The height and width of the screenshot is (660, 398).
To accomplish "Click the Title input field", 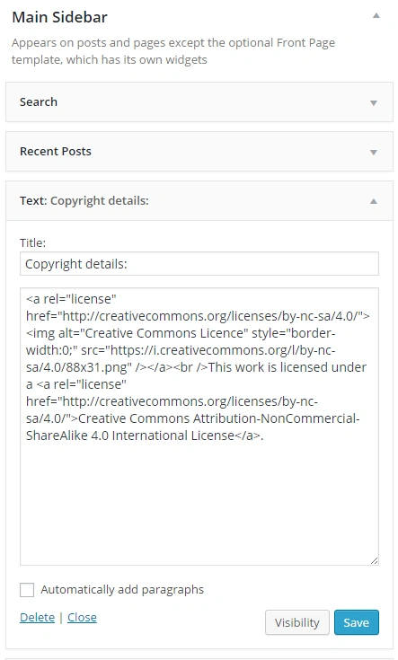I will 199,264.
